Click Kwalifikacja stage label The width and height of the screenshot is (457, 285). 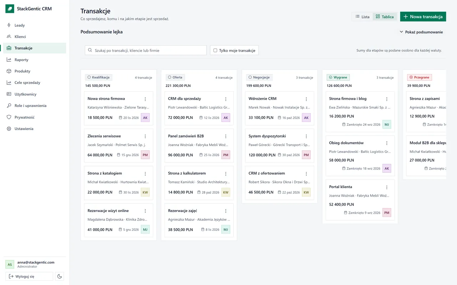coord(99,77)
